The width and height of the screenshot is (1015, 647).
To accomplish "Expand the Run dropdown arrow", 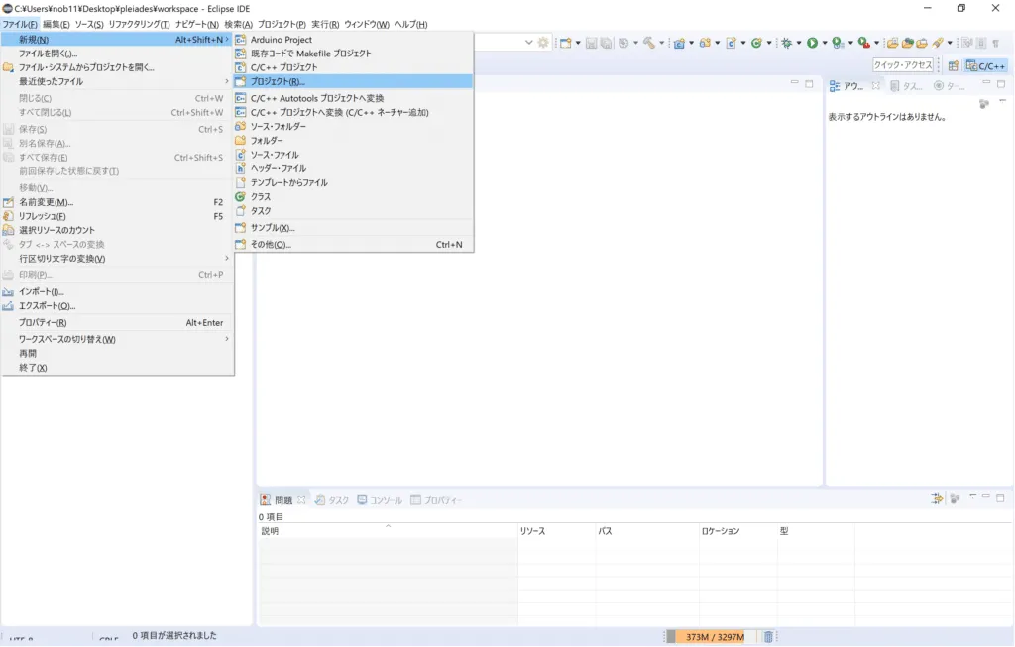I will 825,43.
